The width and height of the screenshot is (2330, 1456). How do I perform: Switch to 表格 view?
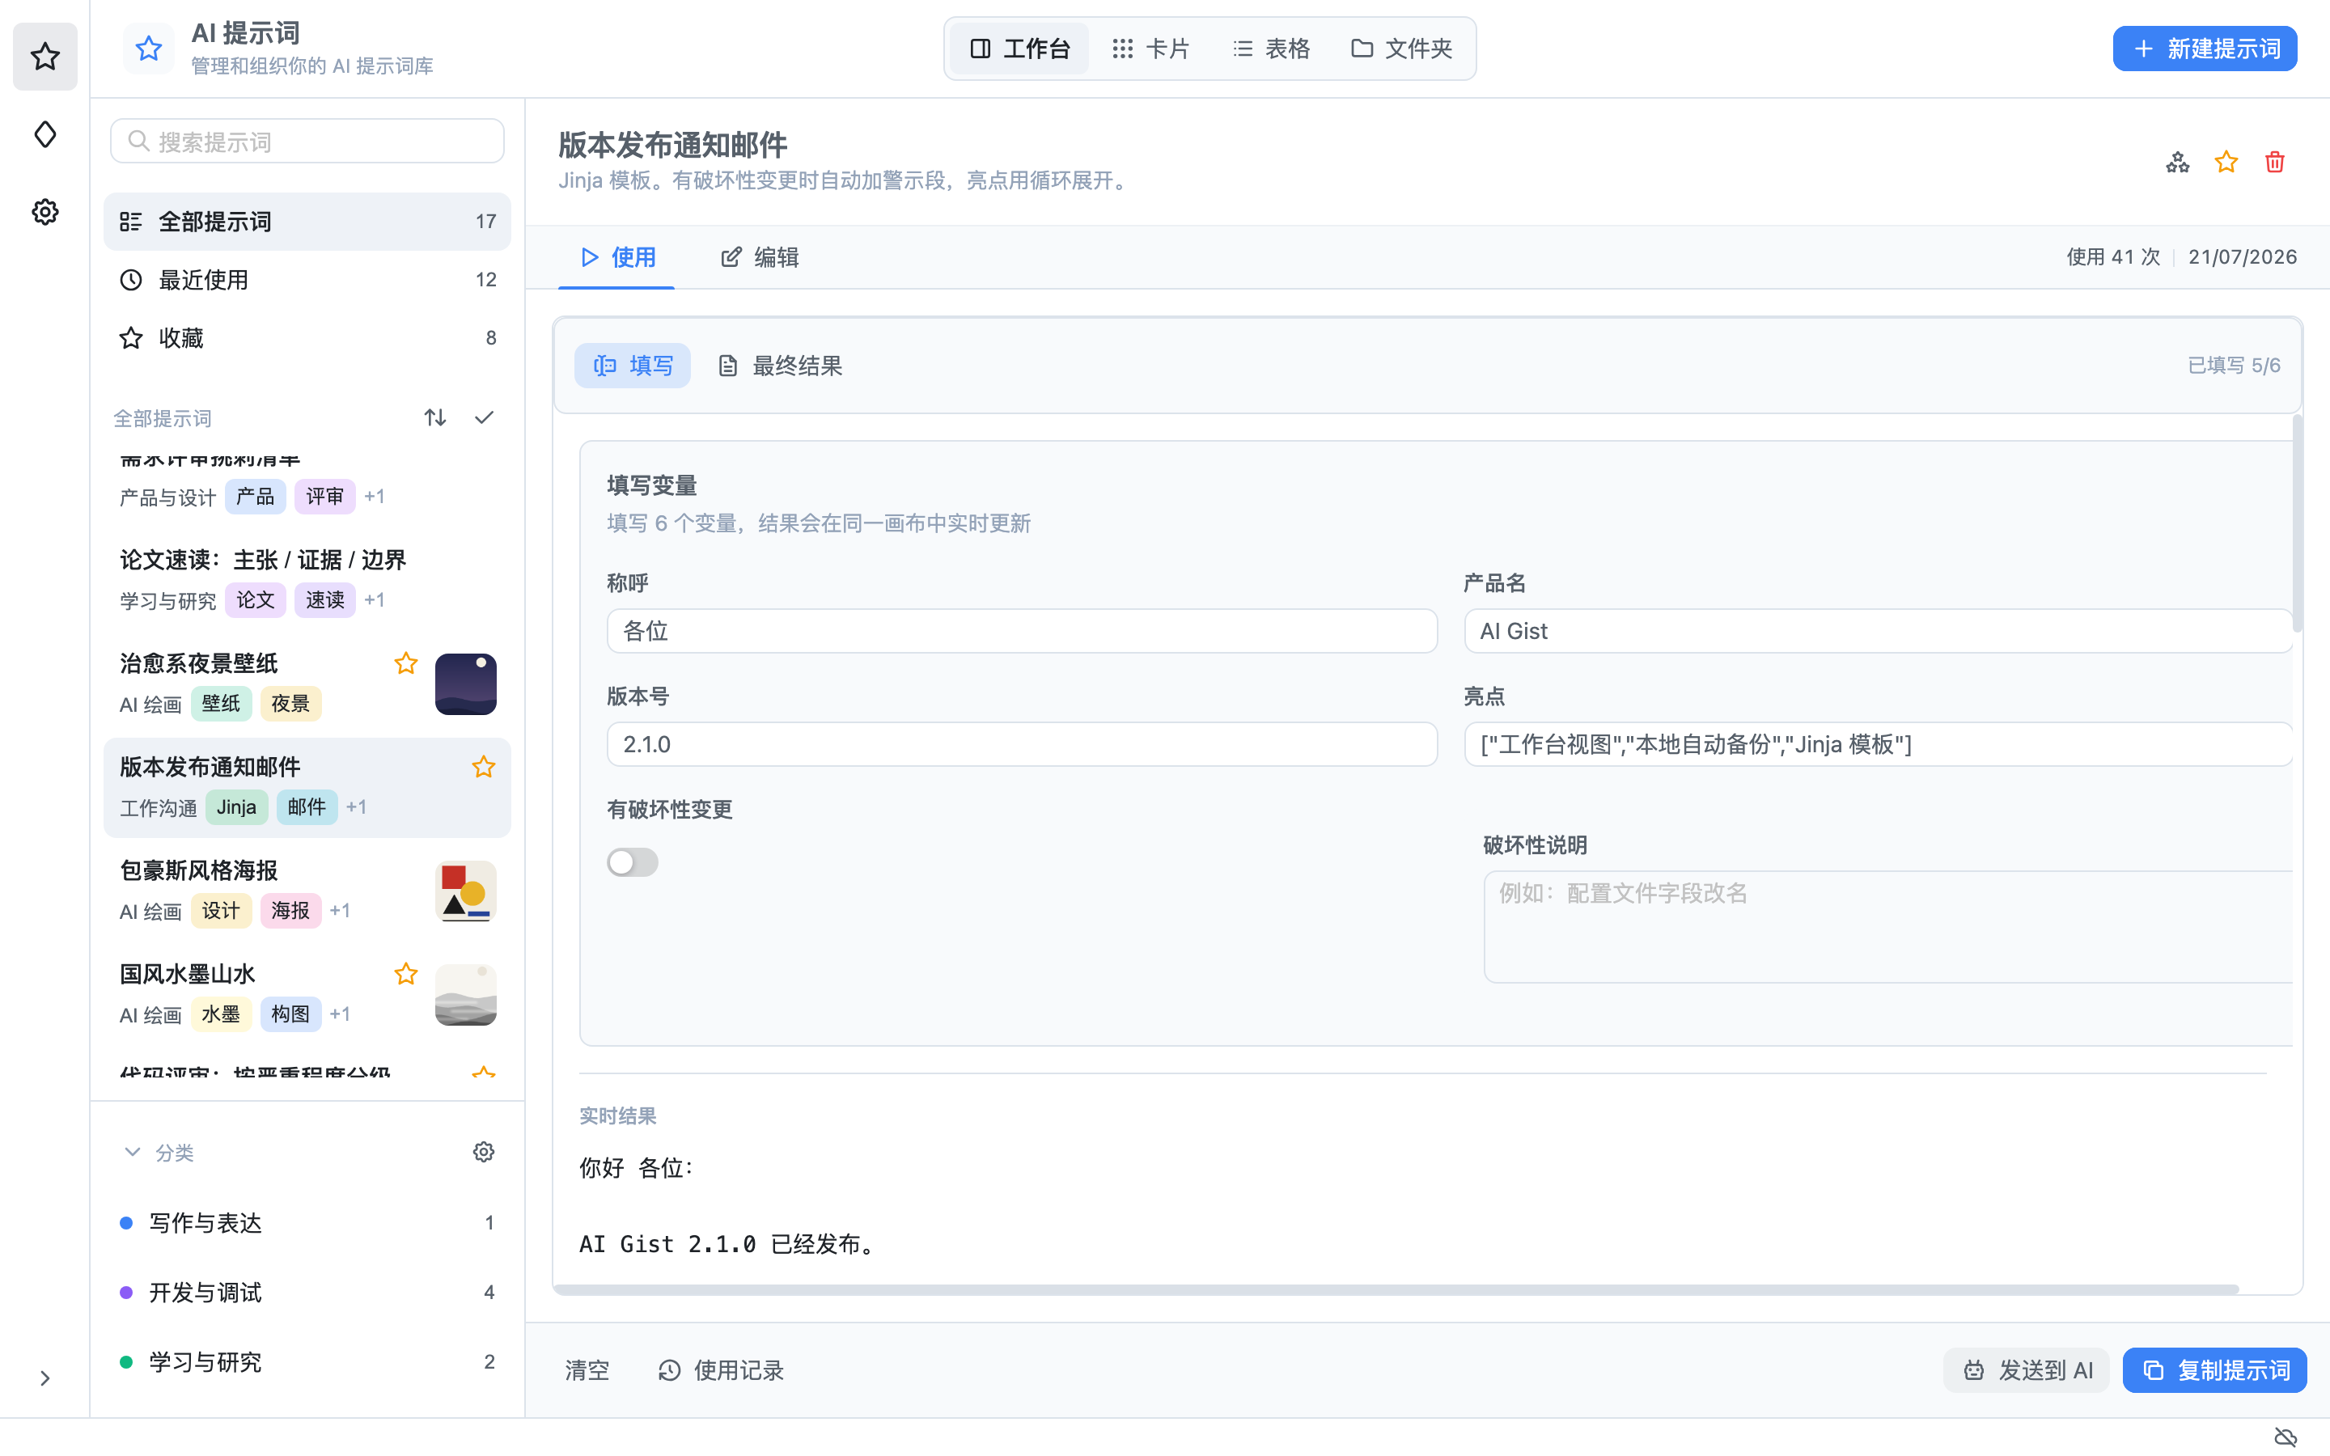[1271, 49]
